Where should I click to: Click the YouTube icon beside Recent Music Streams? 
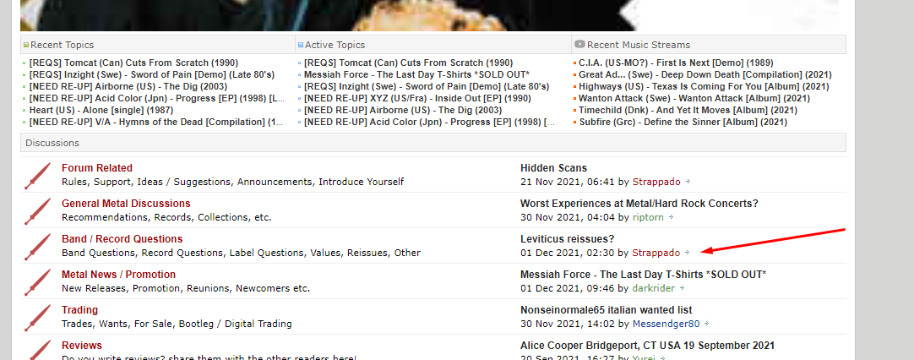tap(579, 44)
